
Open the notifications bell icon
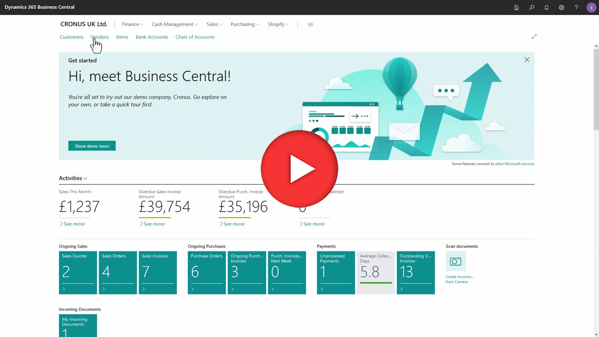[x=547, y=7]
